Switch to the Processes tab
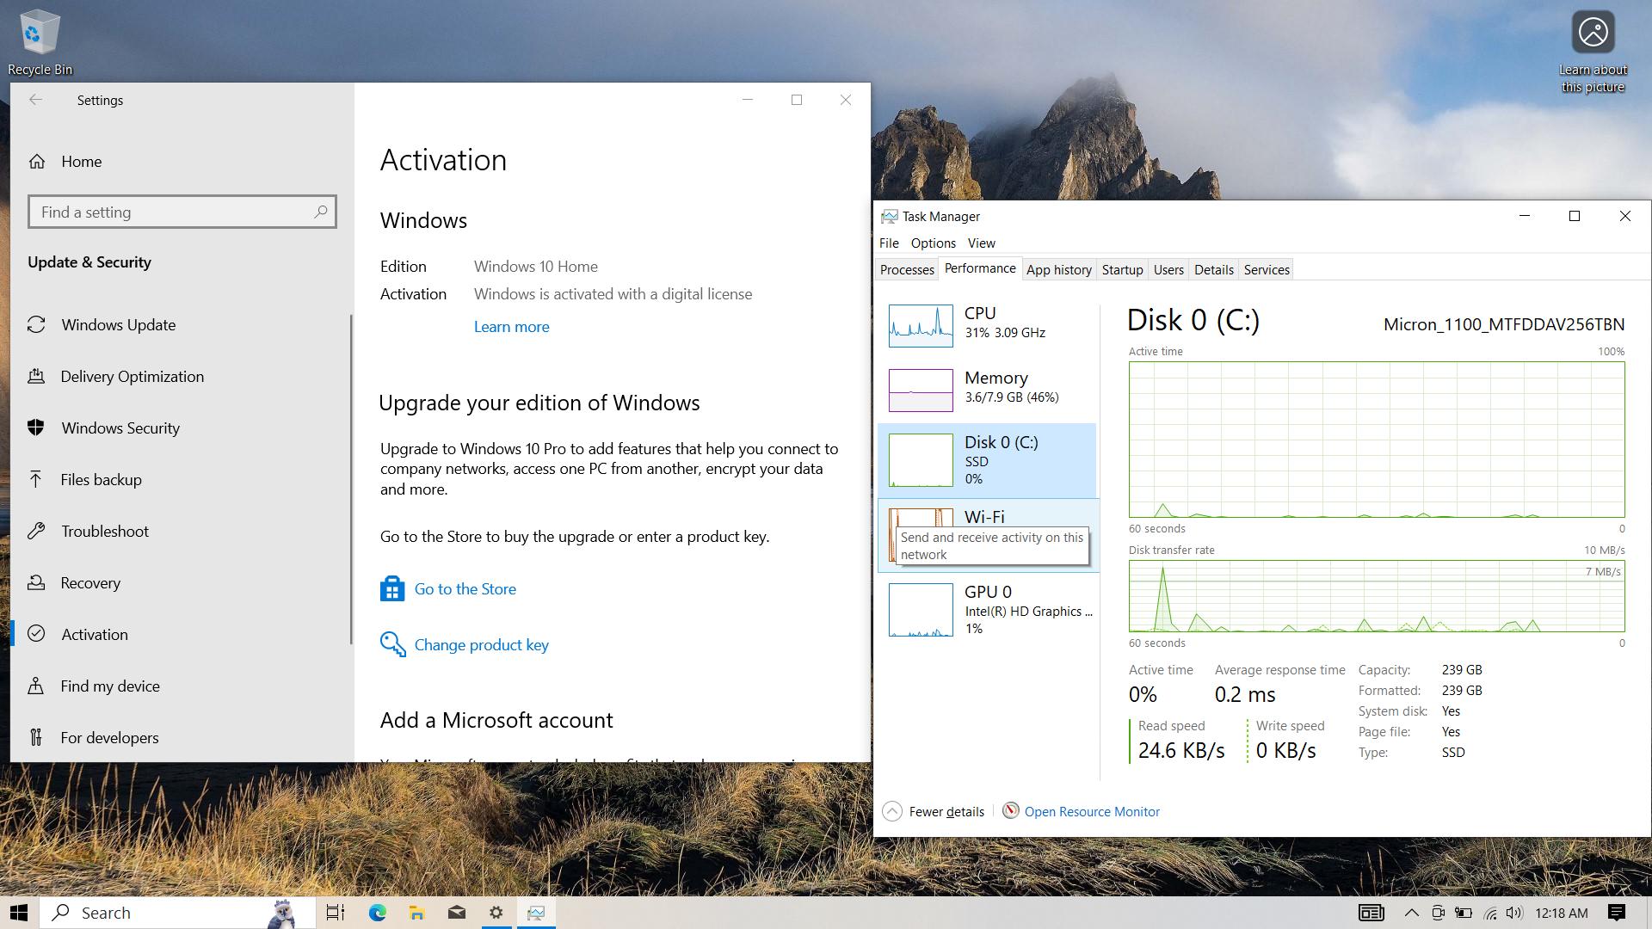This screenshot has width=1652, height=929. point(907,269)
